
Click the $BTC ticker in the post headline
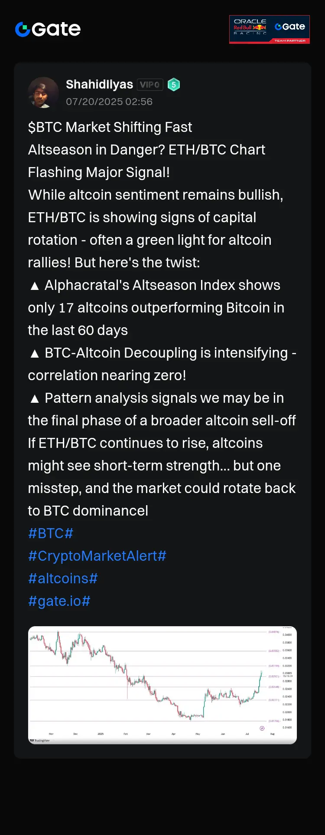(45, 127)
